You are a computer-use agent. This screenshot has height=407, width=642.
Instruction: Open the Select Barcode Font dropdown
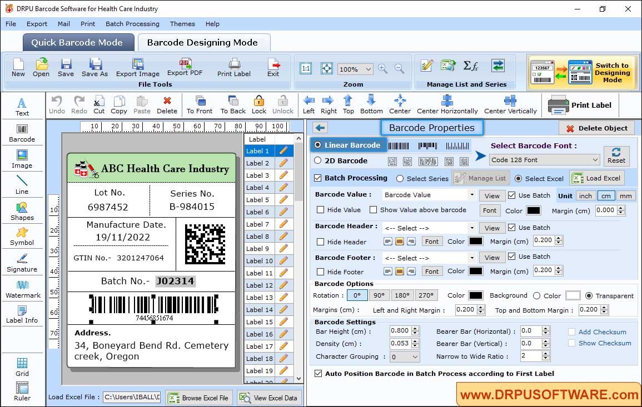(x=544, y=160)
